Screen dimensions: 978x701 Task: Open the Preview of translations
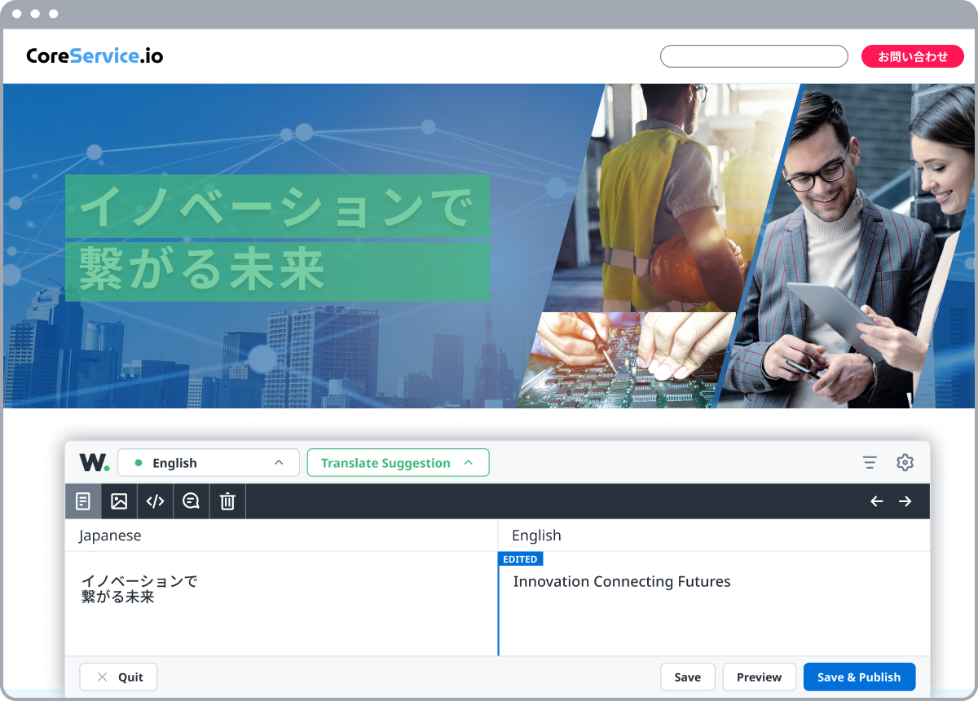[759, 677]
